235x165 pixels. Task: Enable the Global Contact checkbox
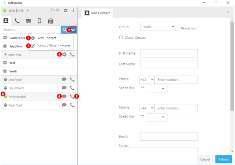(121, 38)
